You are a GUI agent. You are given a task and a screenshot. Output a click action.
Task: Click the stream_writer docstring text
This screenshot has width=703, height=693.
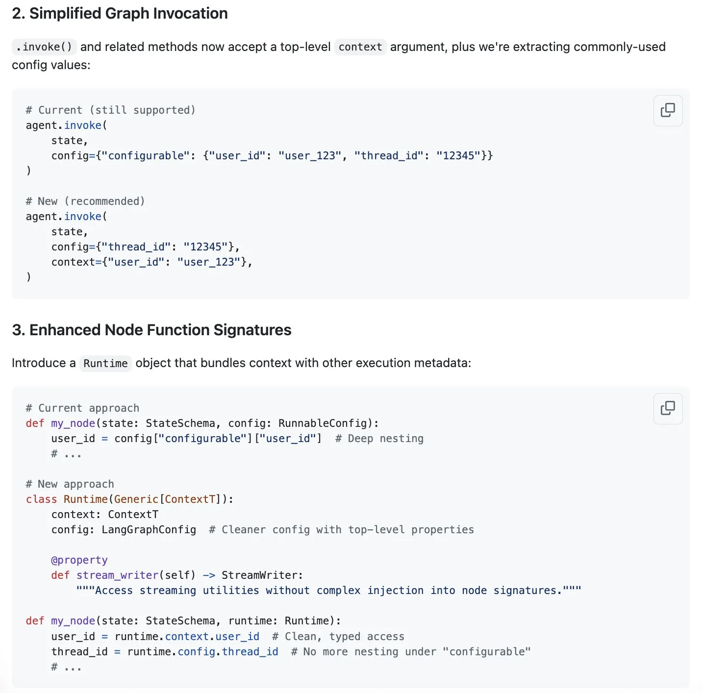(329, 590)
